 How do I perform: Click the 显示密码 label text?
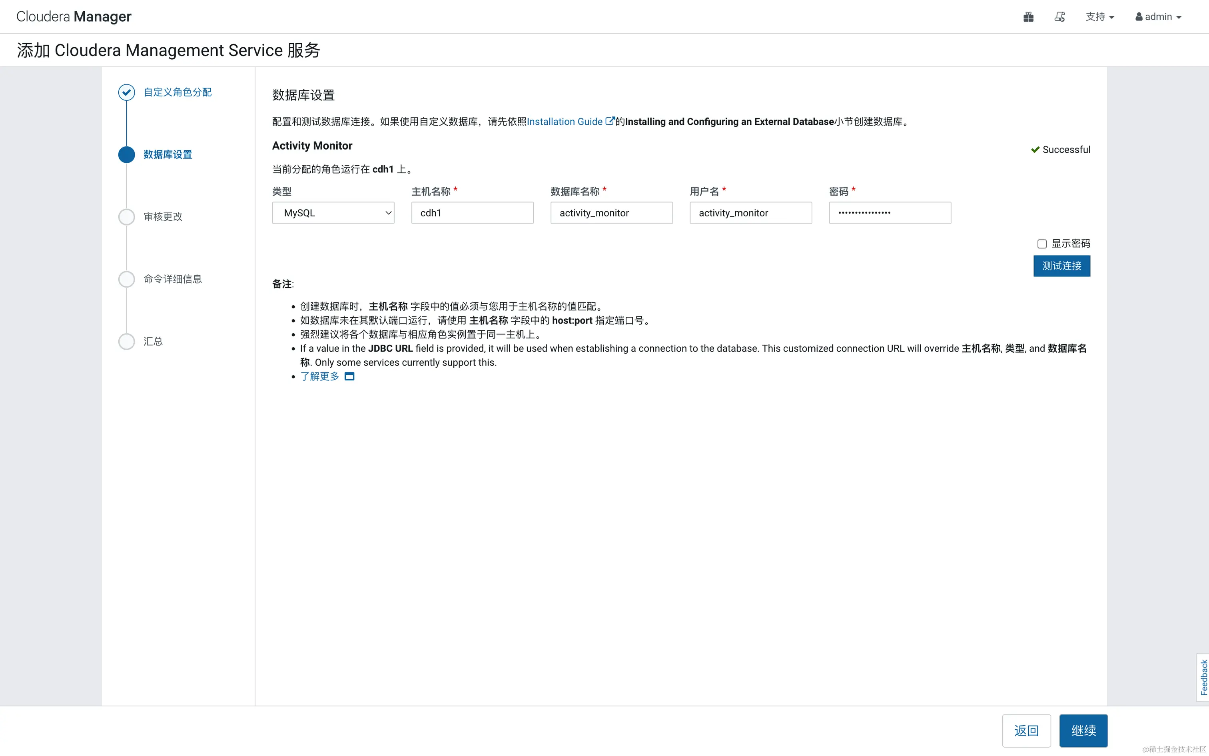[x=1071, y=244]
